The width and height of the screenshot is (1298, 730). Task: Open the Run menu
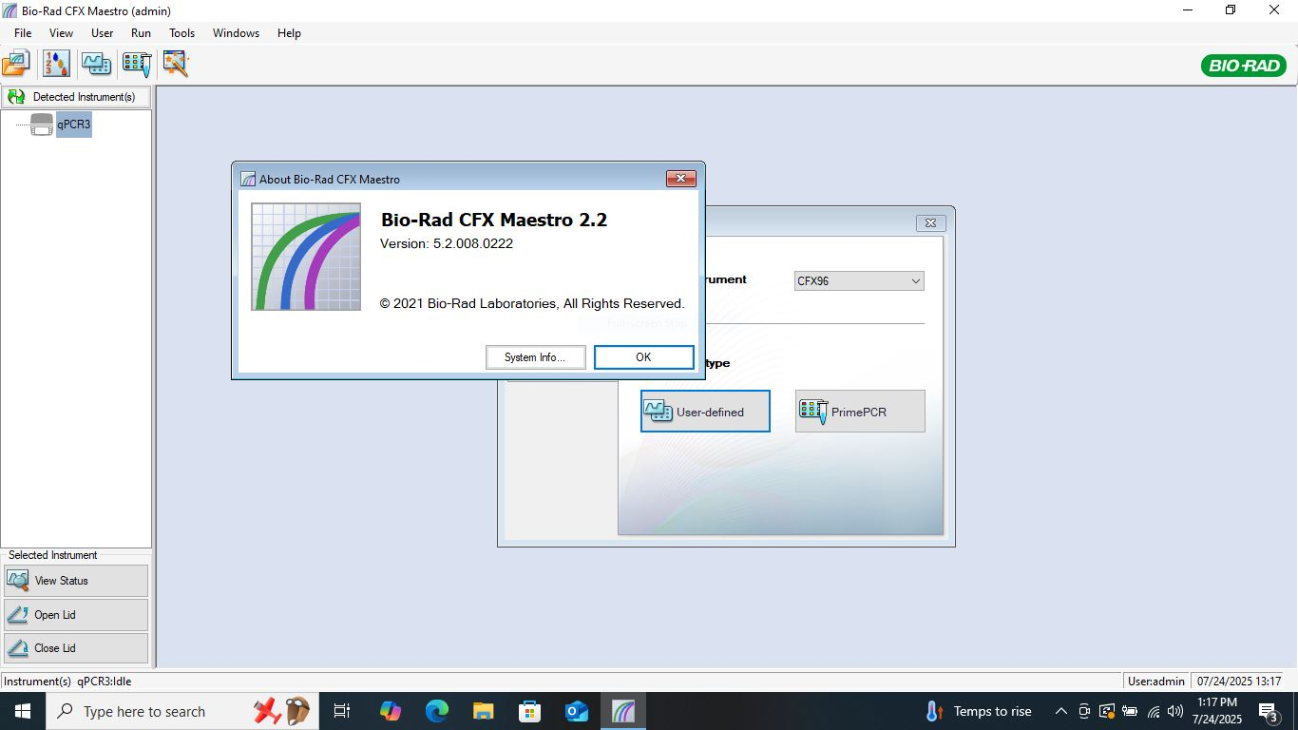coord(141,32)
